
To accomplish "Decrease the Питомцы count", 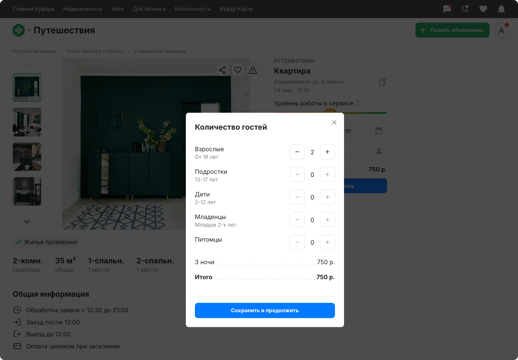I will coord(297,242).
